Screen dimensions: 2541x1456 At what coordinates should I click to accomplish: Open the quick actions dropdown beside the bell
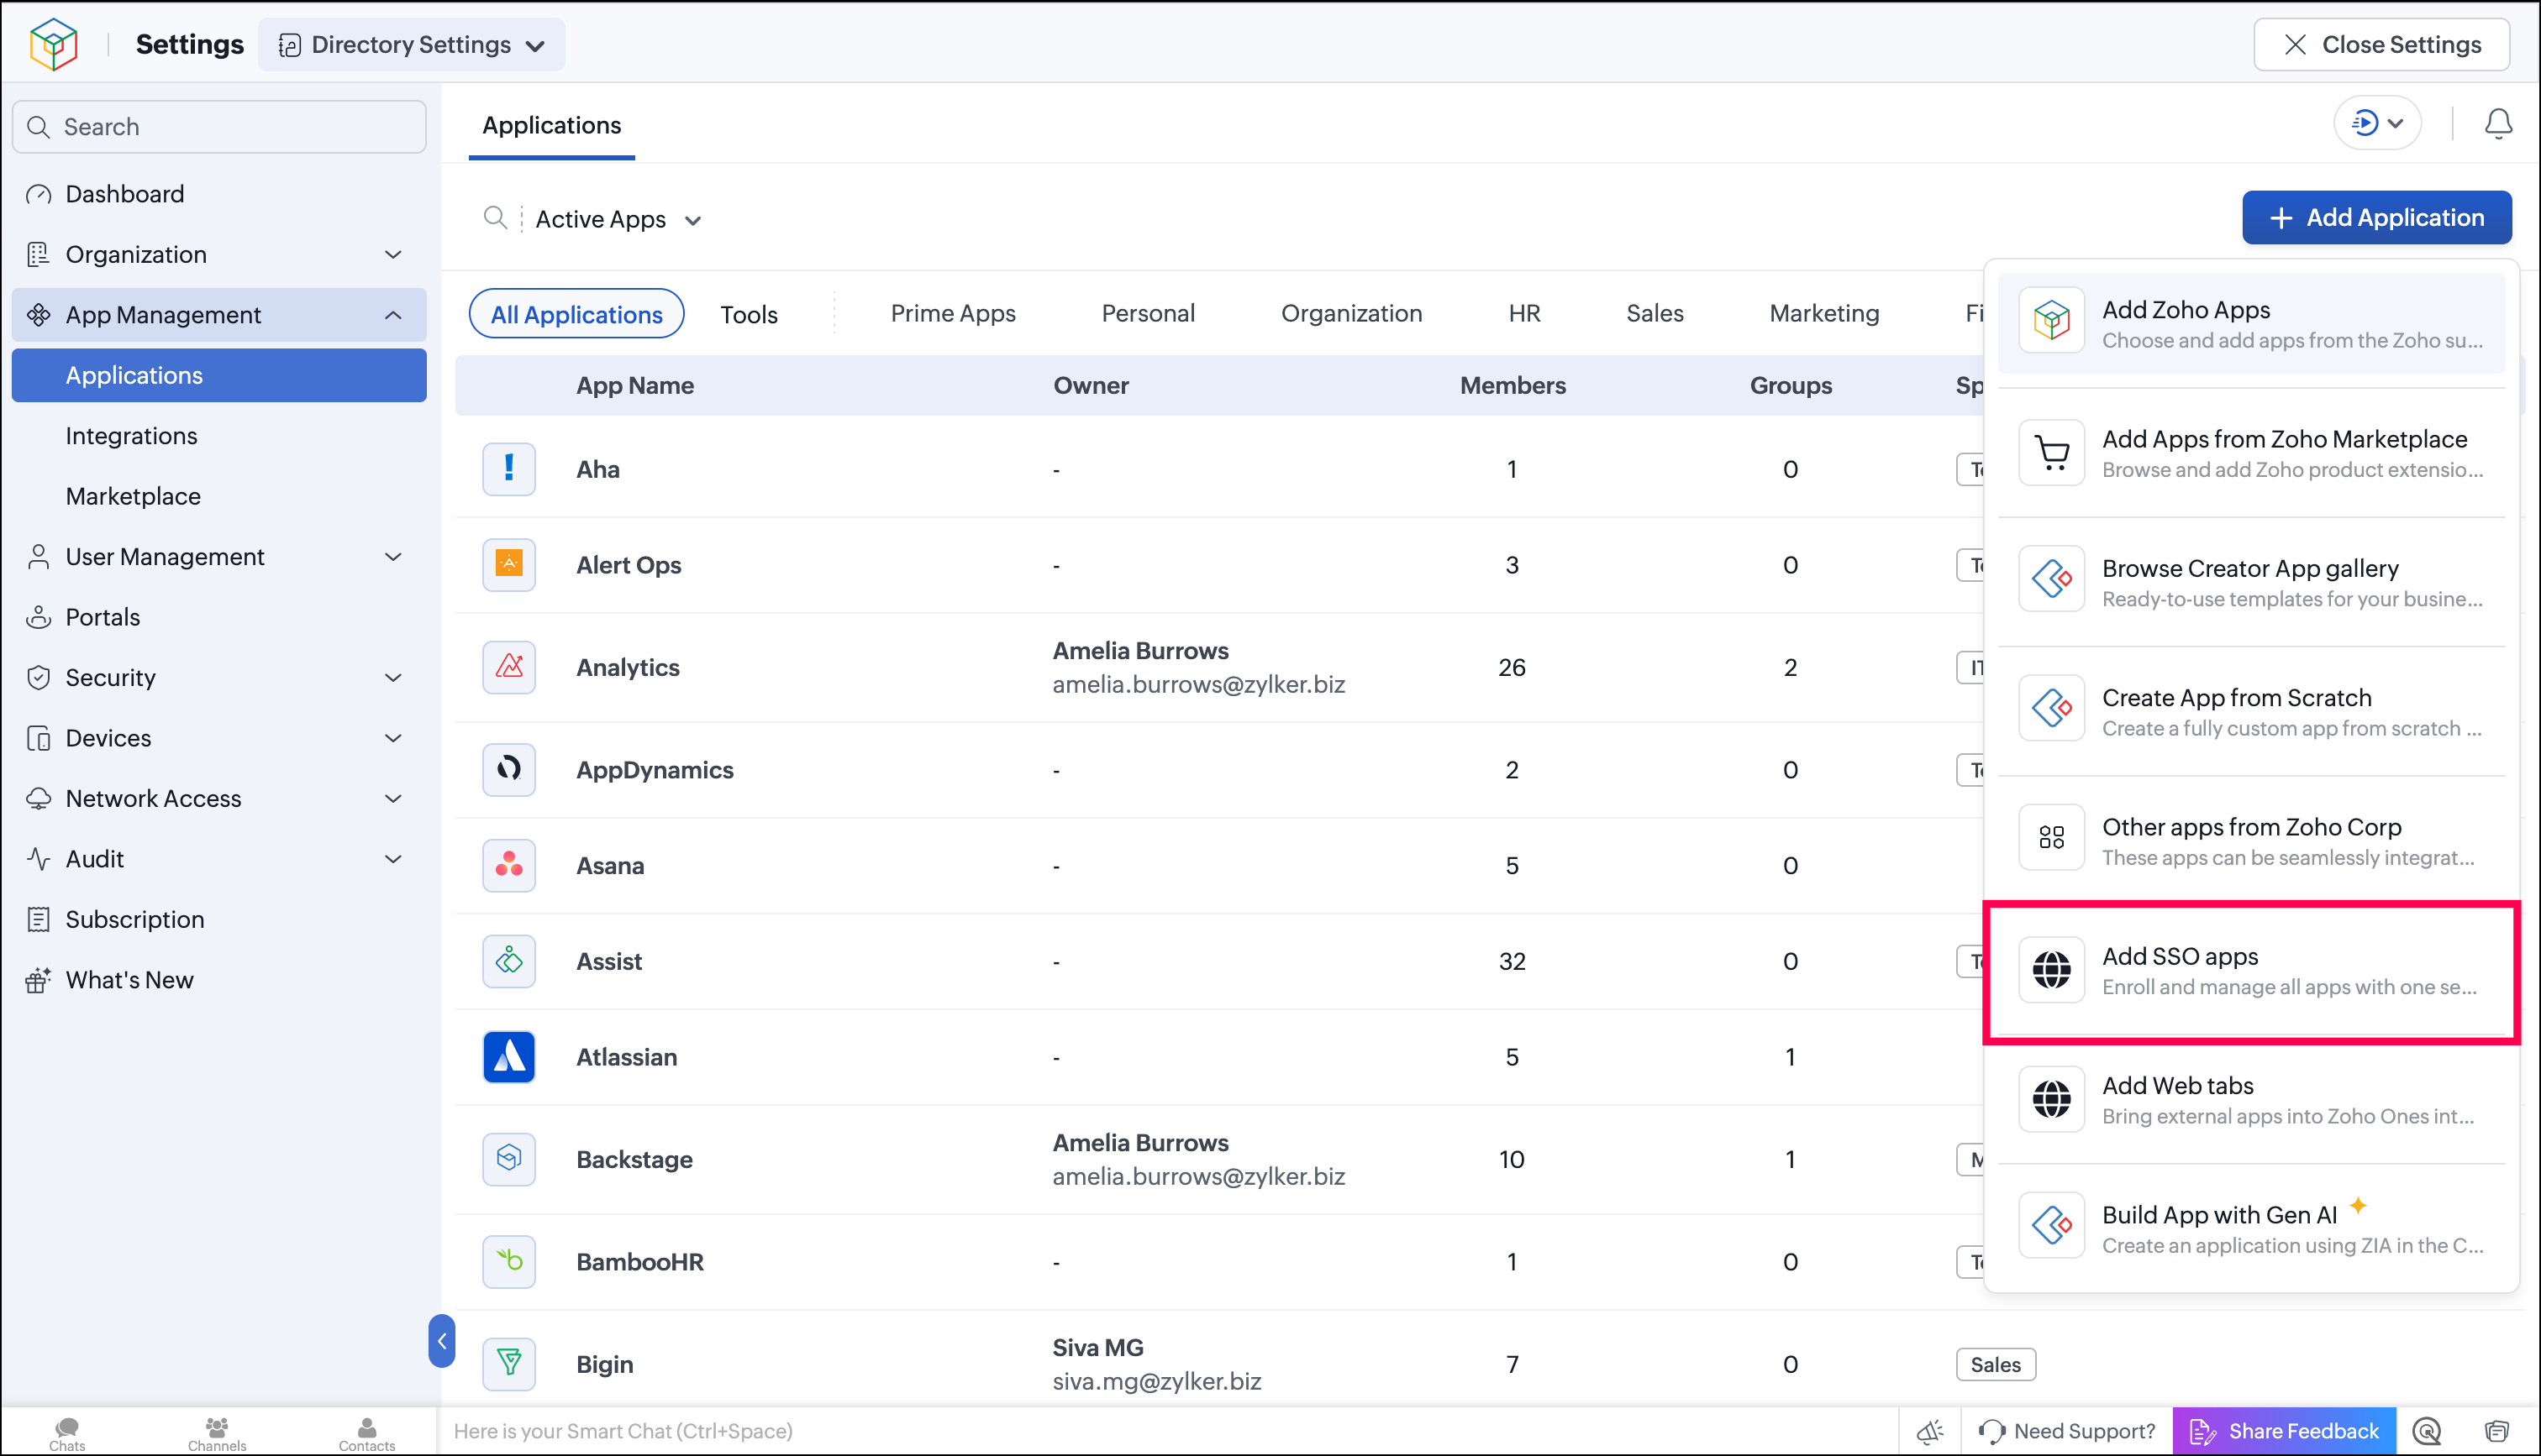click(x=2377, y=123)
